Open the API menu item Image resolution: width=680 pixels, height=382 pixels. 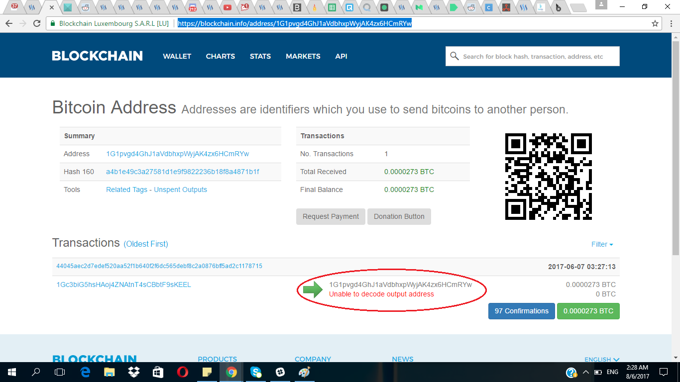[x=341, y=56]
